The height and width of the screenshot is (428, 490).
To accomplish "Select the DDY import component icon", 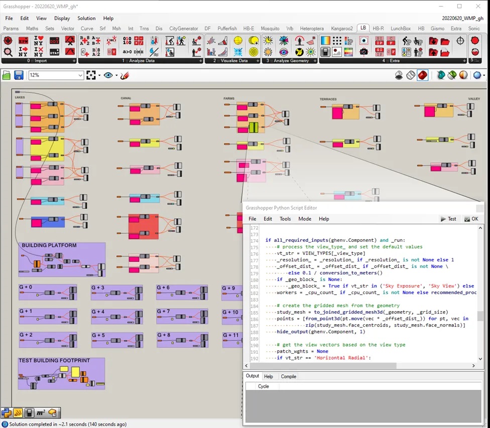I will coord(54,41).
